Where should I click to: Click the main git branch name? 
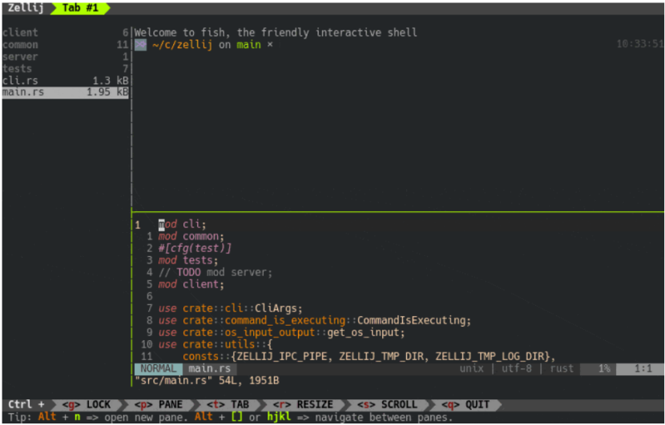tap(248, 45)
